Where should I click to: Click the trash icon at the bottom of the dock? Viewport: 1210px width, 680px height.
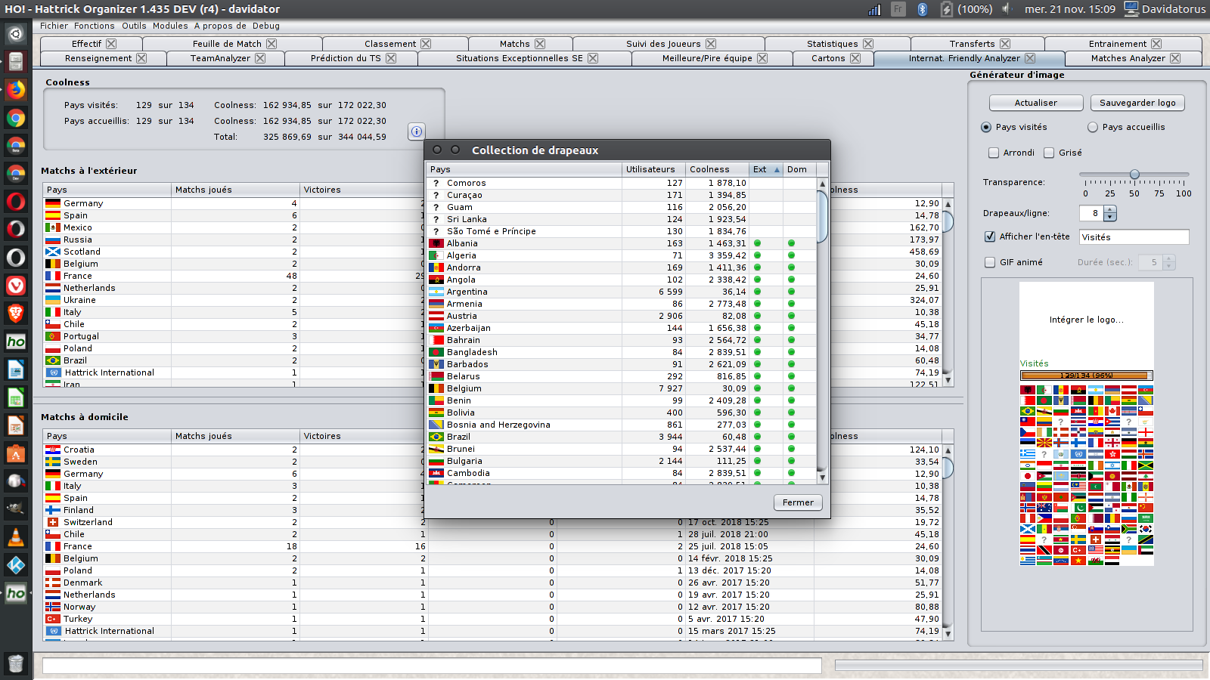[x=15, y=663]
